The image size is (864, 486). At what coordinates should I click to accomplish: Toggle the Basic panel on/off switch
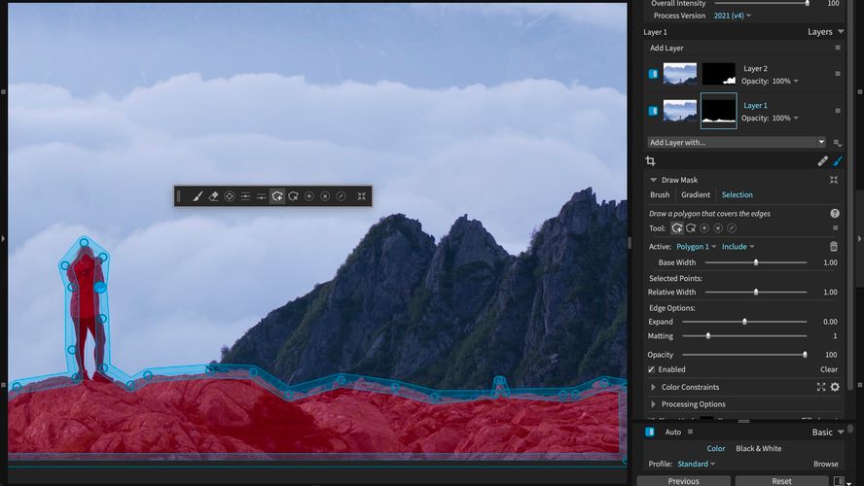[x=650, y=433]
